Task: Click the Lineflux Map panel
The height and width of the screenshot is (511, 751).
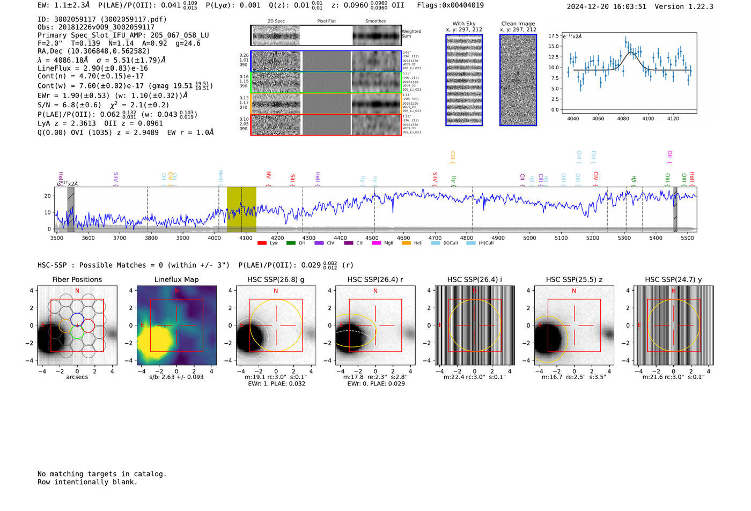Action: coord(176,325)
